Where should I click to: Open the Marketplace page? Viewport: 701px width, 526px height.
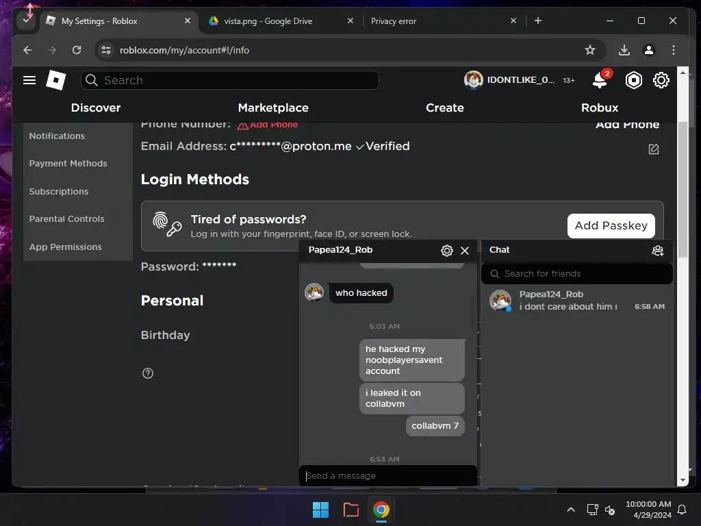click(273, 108)
